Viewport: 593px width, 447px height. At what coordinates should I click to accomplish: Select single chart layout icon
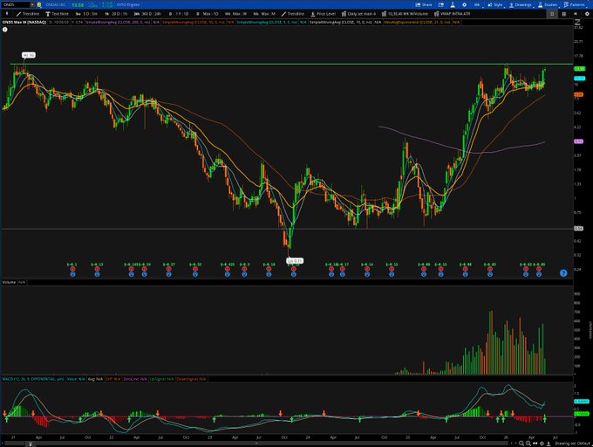click(552, 14)
